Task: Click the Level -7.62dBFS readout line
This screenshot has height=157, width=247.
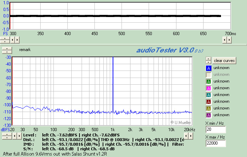Action: point(71,135)
